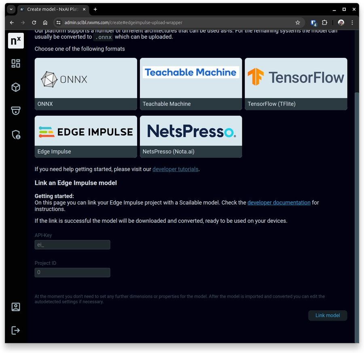Open the models cube icon in sidebar

pyautogui.click(x=16, y=87)
